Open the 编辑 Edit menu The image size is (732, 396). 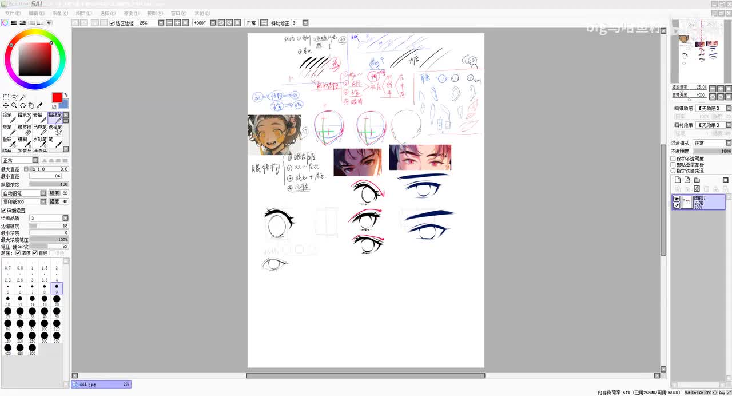(x=37, y=13)
